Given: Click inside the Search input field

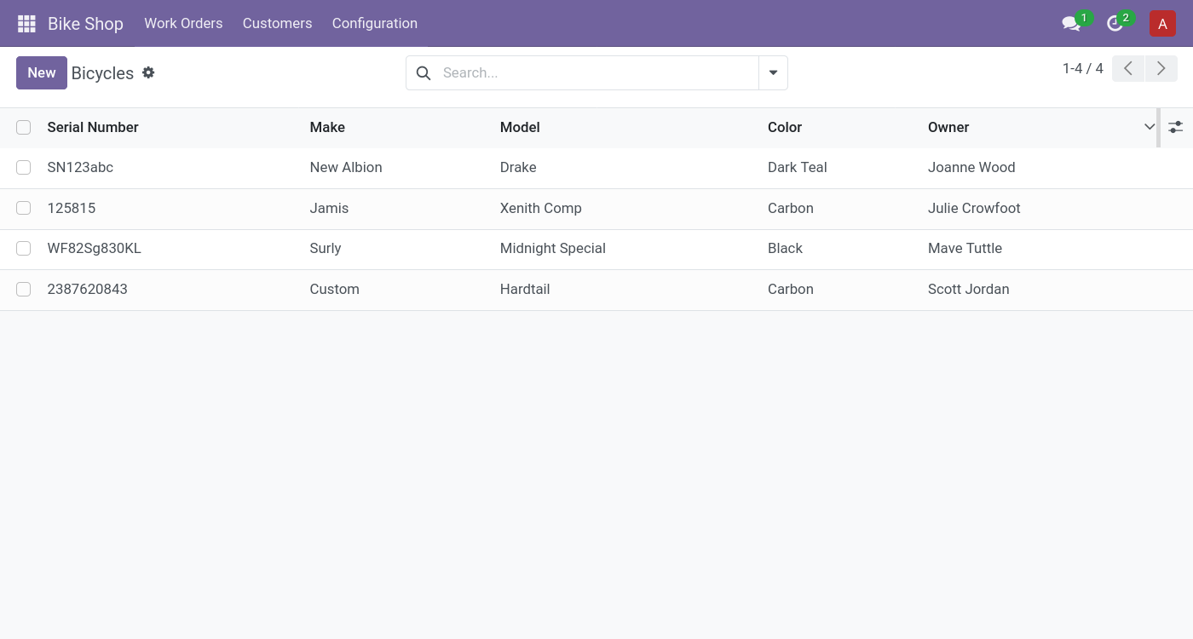Looking at the screenshot, I should point(588,72).
